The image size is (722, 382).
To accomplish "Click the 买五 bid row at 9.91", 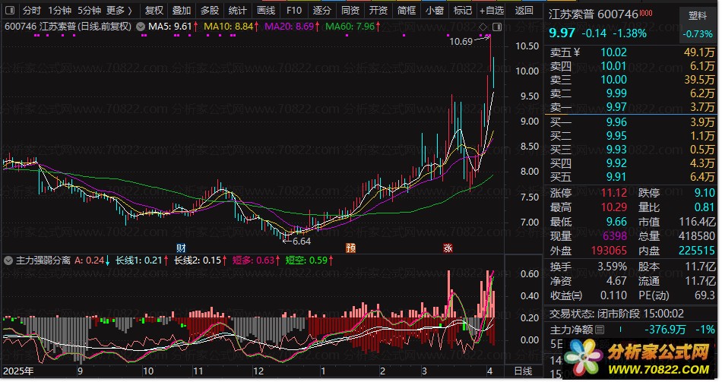I will tap(632, 177).
